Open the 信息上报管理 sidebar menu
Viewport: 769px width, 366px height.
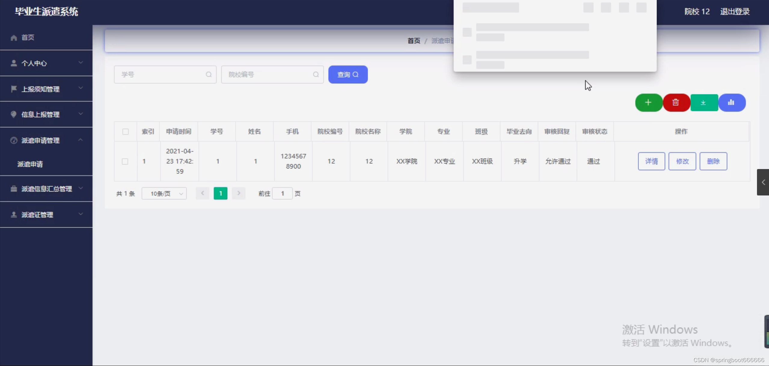(46, 114)
